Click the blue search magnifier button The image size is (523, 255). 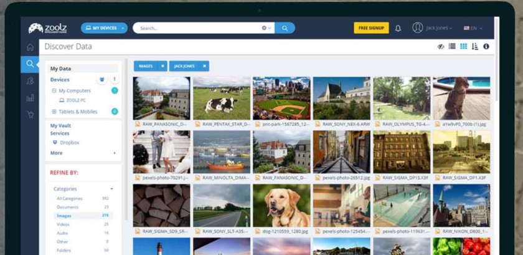click(285, 28)
